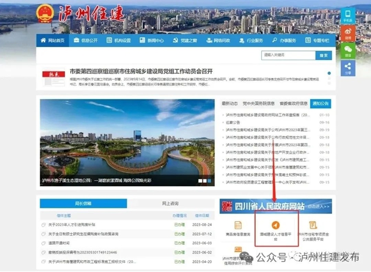The width and height of the screenshot is (371, 272).
Task: Click the 搜索 search button
Action: coord(323,55)
